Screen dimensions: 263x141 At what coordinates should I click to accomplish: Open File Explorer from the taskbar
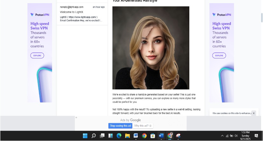pyautogui.click(x=127, y=136)
